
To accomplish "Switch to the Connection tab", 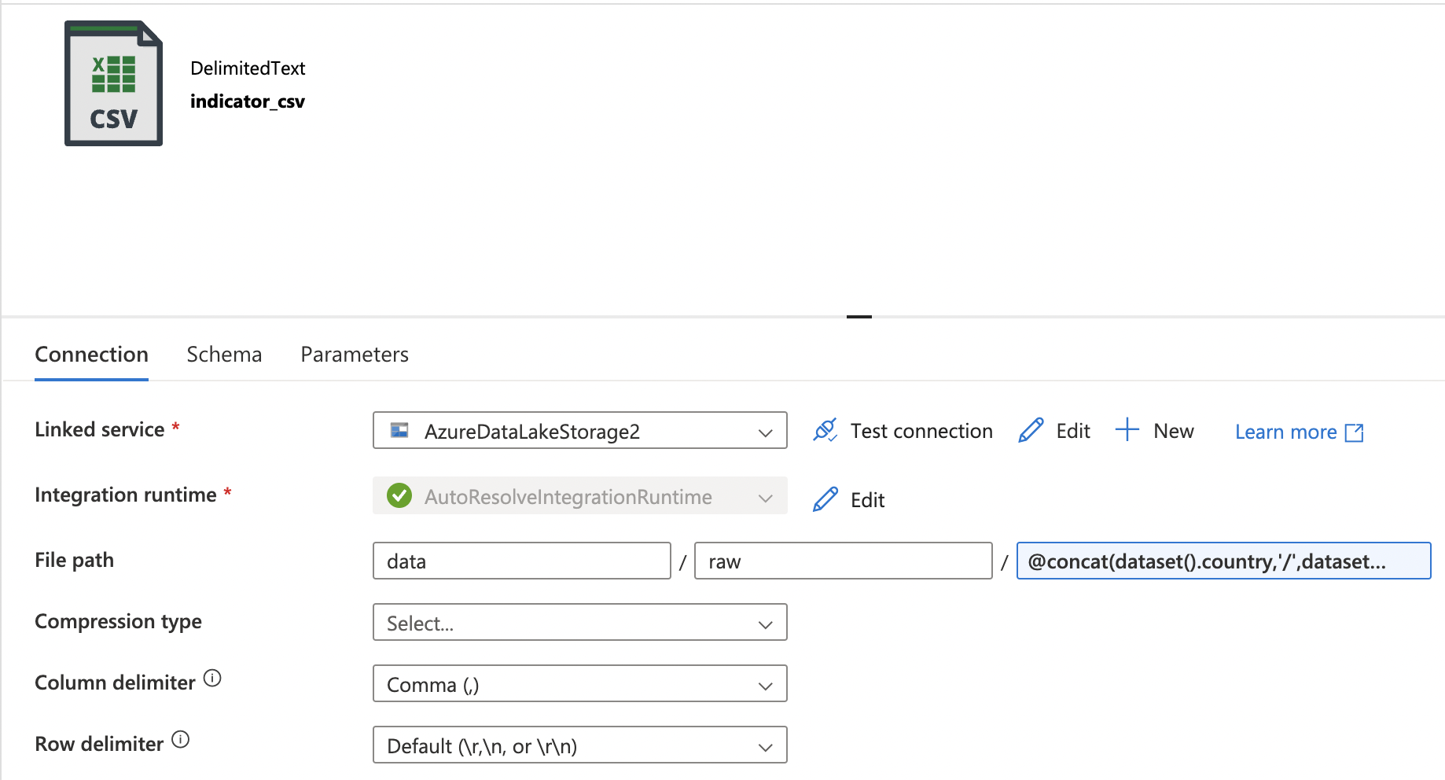I will click(x=91, y=355).
